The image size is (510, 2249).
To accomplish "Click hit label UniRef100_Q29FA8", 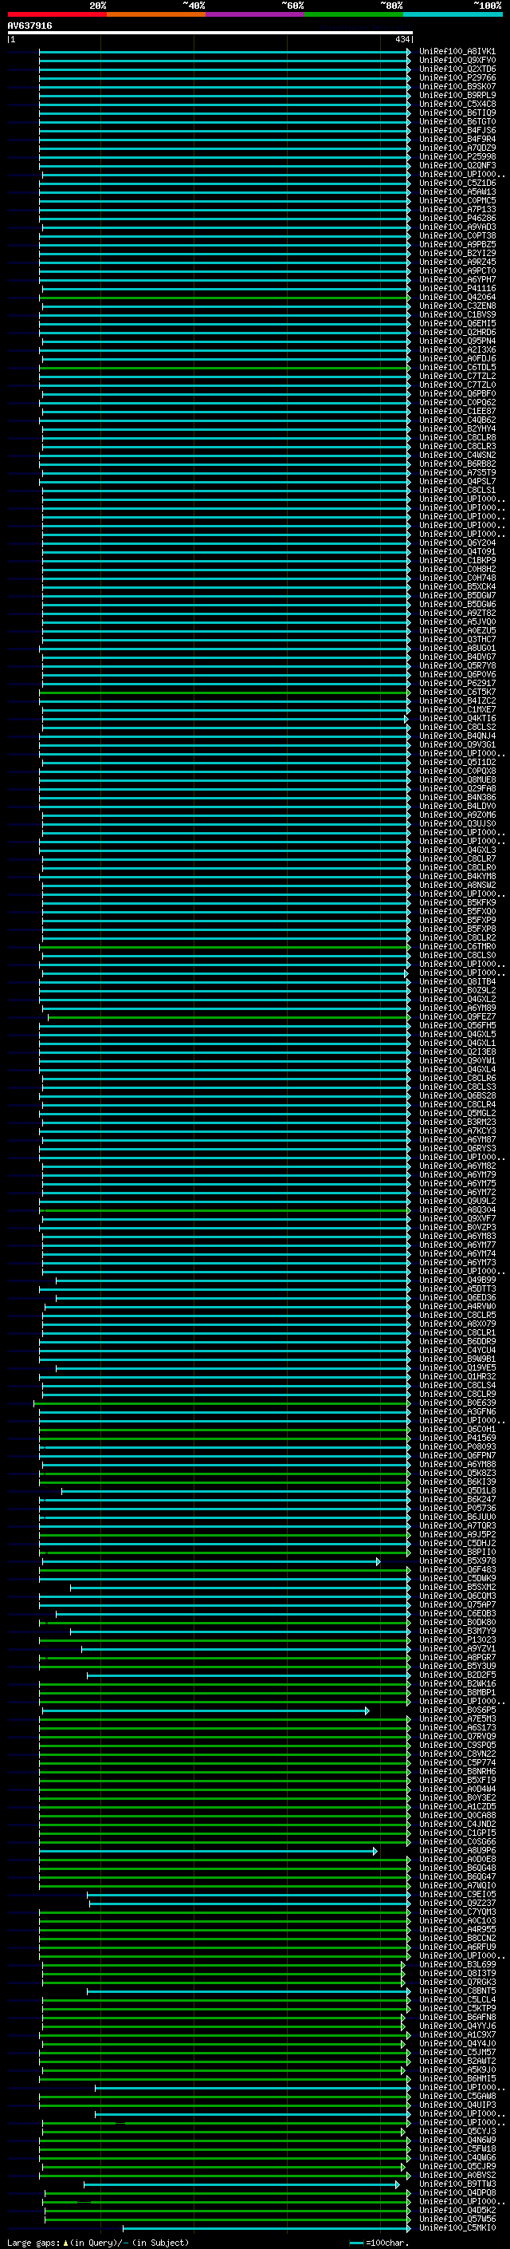I will [457, 788].
